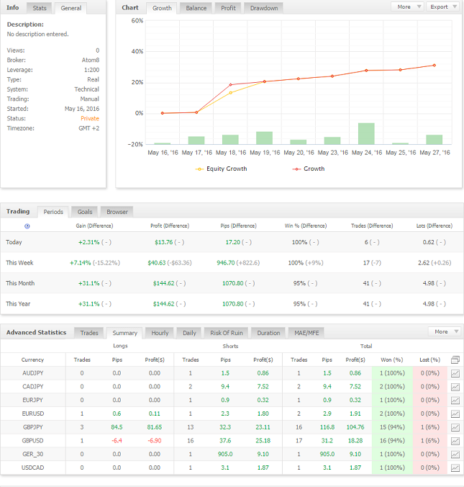
Task: Switch to the Drawdown chart tab
Action: click(x=264, y=8)
